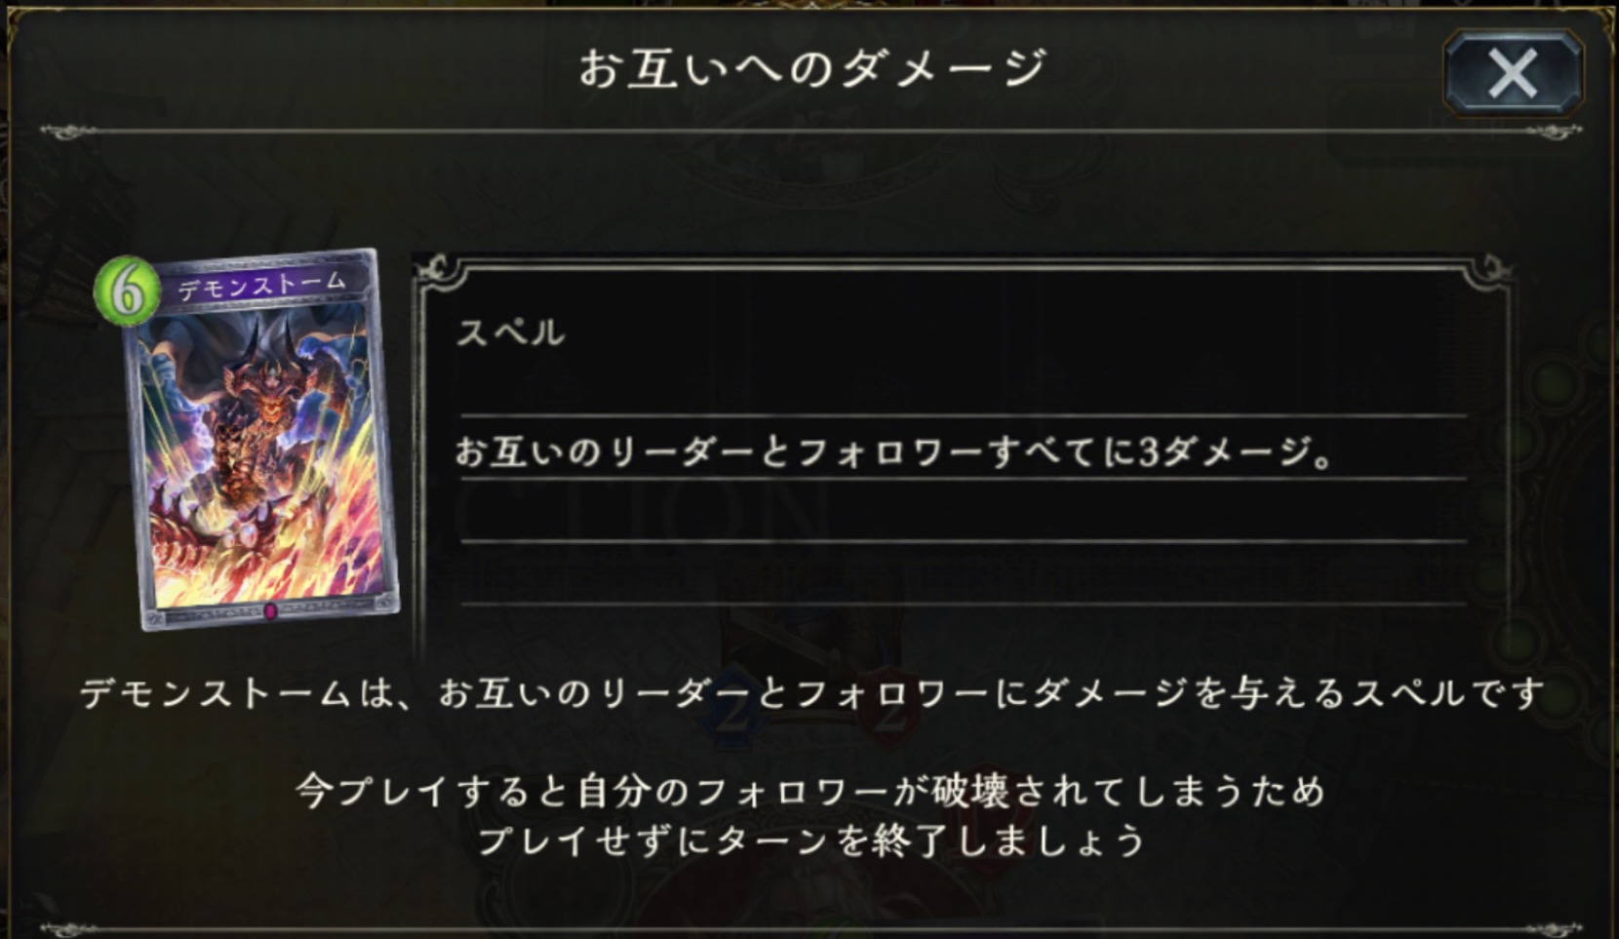Screen dimensions: 1619x939
Task: Click the お互いへのダメージ title text
Action: pyautogui.click(x=811, y=68)
